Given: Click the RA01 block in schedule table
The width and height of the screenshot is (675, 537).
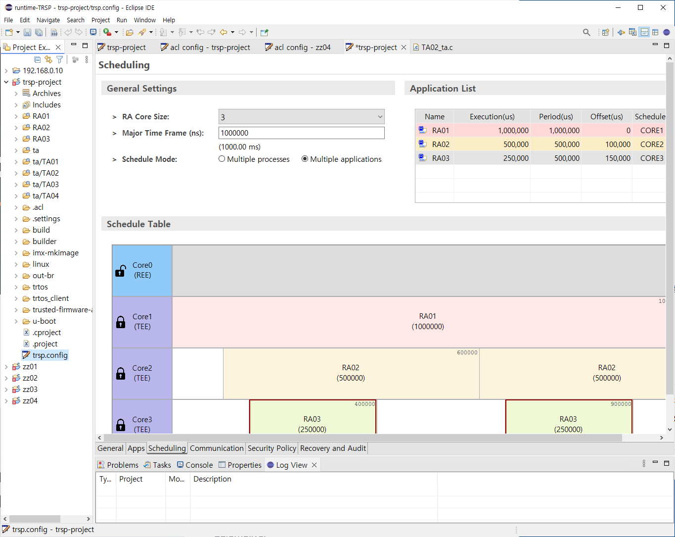Looking at the screenshot, I should tap(428, 322).
